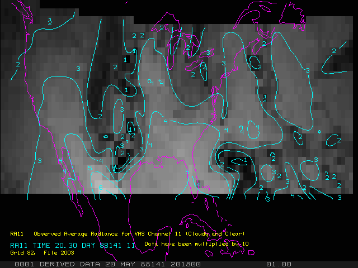Click the 'Observed Average Radiance' title text
This screenshot has width=358, height=268.
68,233
